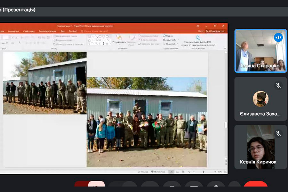Click the Общий доступ share button

pos(215,31)
